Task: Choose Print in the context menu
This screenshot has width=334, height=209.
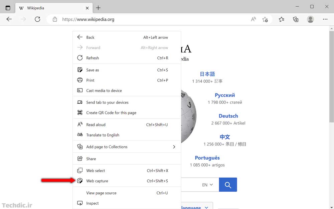Action: [x=127, y=80]
